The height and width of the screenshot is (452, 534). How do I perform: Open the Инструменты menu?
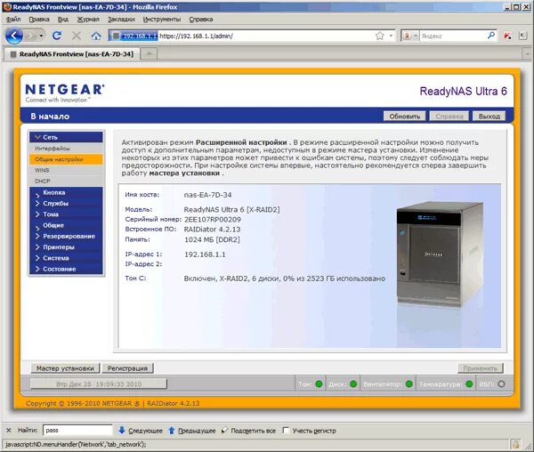click(x=162, y=20)
